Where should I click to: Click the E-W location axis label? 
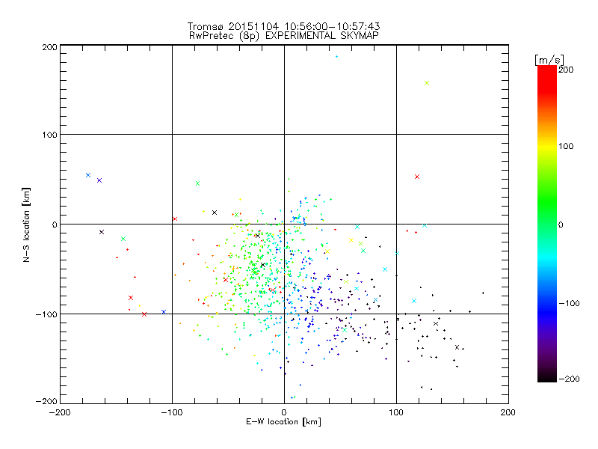pos(284,422)
